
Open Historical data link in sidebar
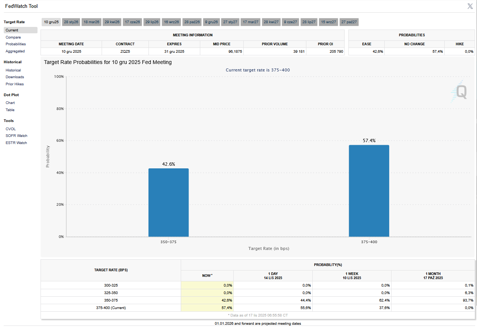tap(13, 70)
